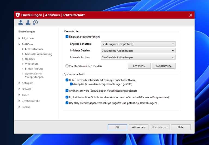Expand the Firewall tree node
The height and width of the screenshot is (145, 209).
click(26, 89)
